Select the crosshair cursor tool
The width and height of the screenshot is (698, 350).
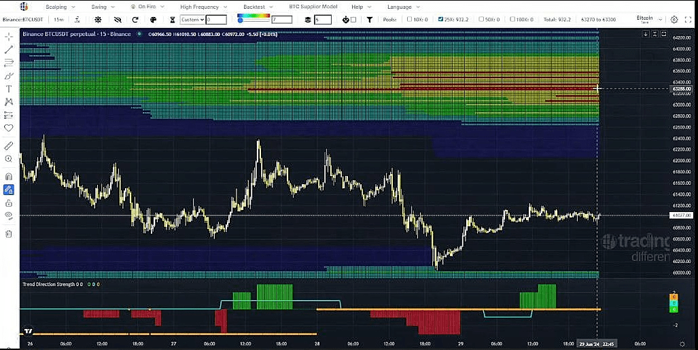[x=8, y=37]
